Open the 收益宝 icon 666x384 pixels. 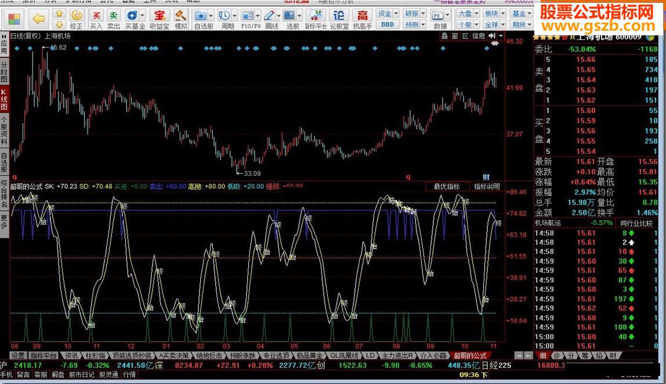(160, 19)
